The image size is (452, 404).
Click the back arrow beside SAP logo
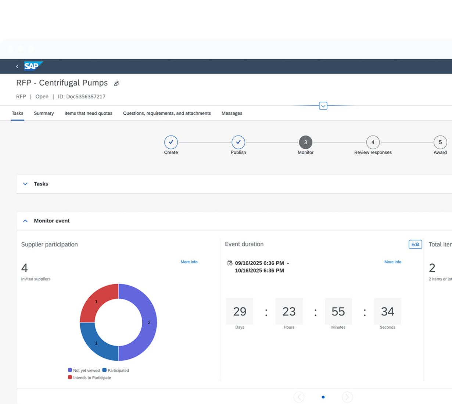point(17,66)
